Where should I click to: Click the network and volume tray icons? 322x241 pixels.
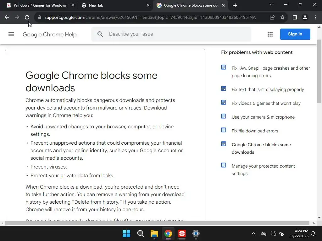tap(277, 233)
